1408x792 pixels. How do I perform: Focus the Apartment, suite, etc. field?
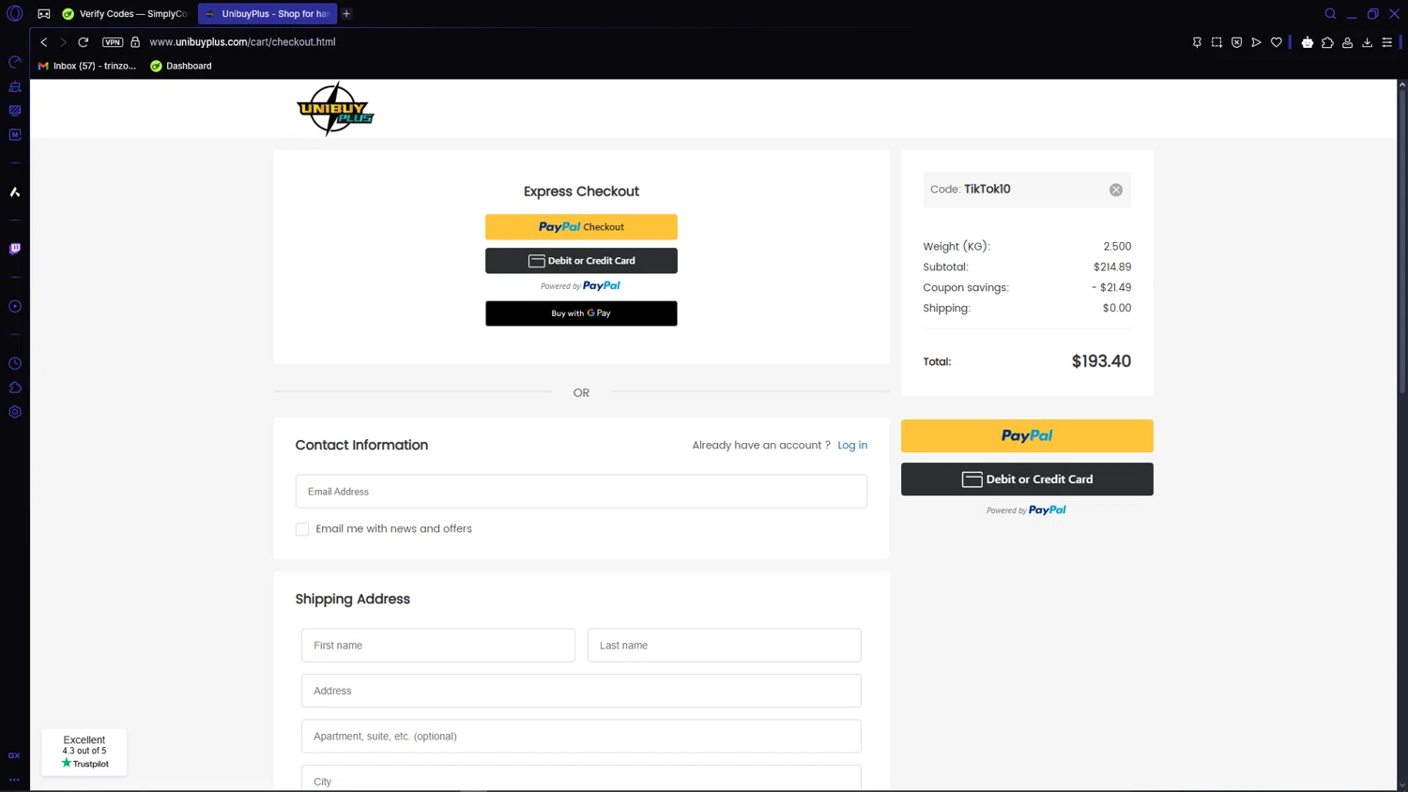pos(581,737)
